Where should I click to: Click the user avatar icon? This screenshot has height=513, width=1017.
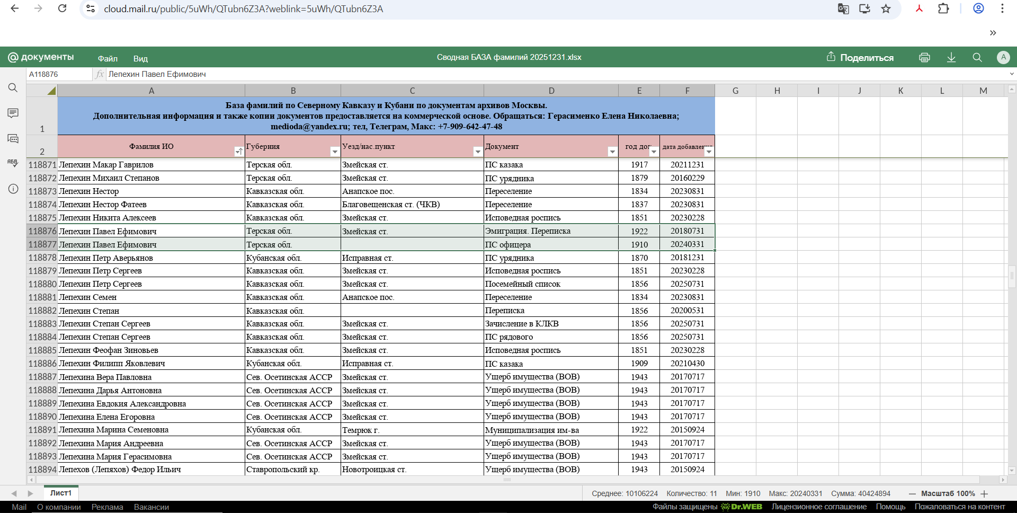coord(1003,58)
